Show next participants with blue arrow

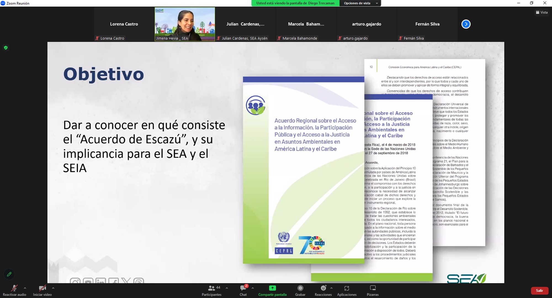point(466,24)
